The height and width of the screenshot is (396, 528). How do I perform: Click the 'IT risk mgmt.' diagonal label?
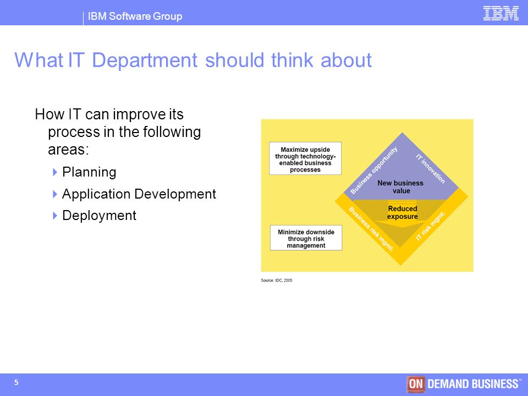431,226
